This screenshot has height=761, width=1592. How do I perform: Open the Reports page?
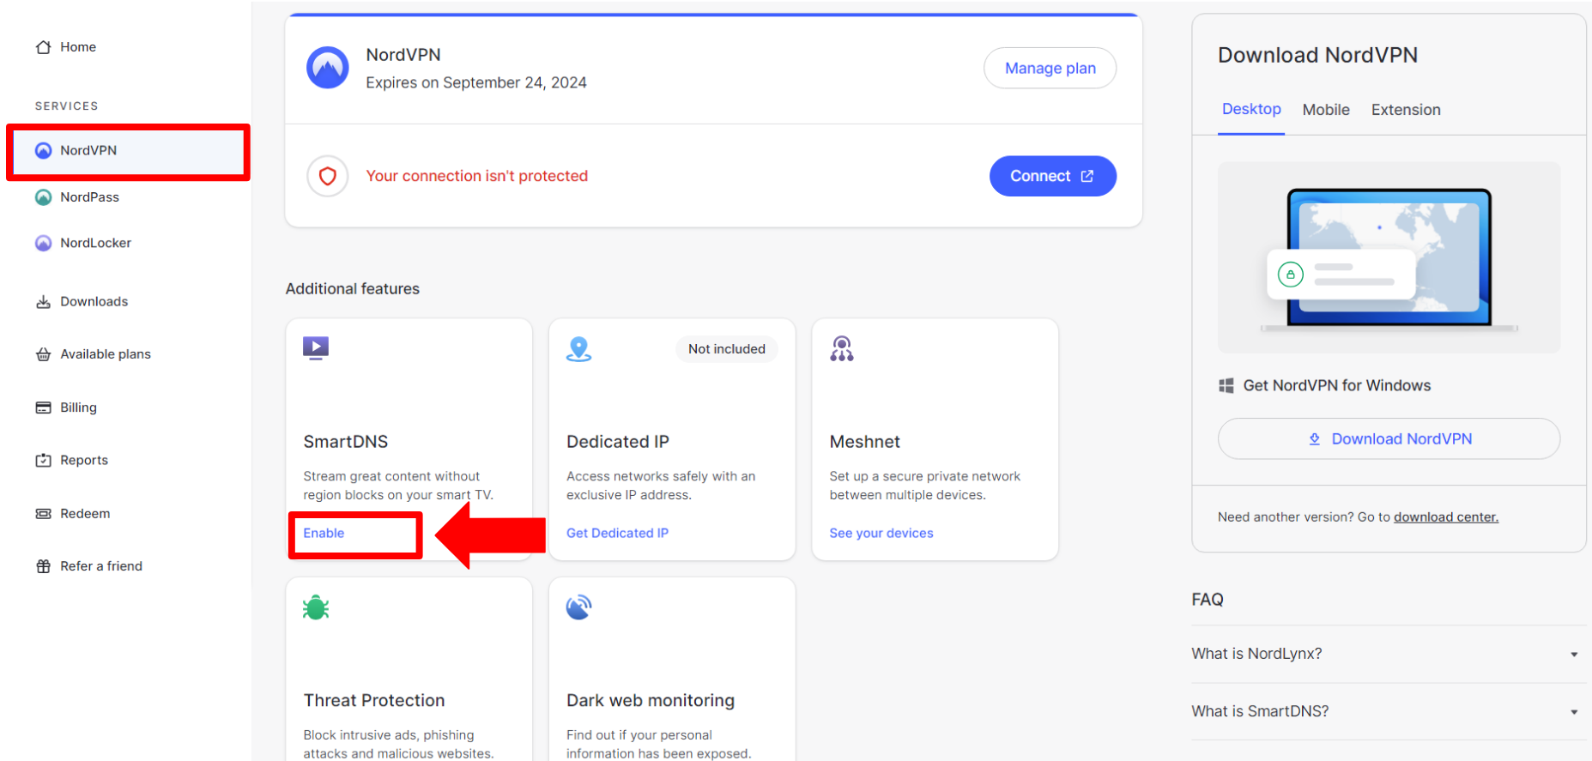point(84,461)
